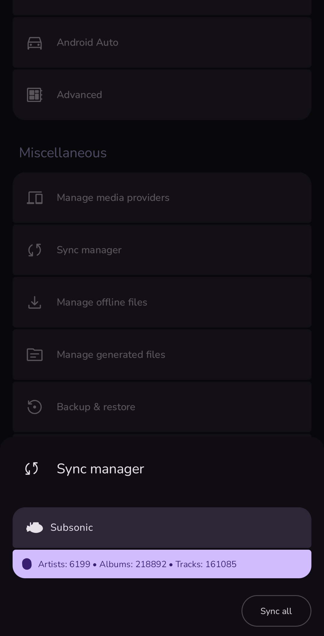This screenshot has height=636, width=324.
Task: Tap the sync arrows icon in settings list
Action: coord(34,250)
